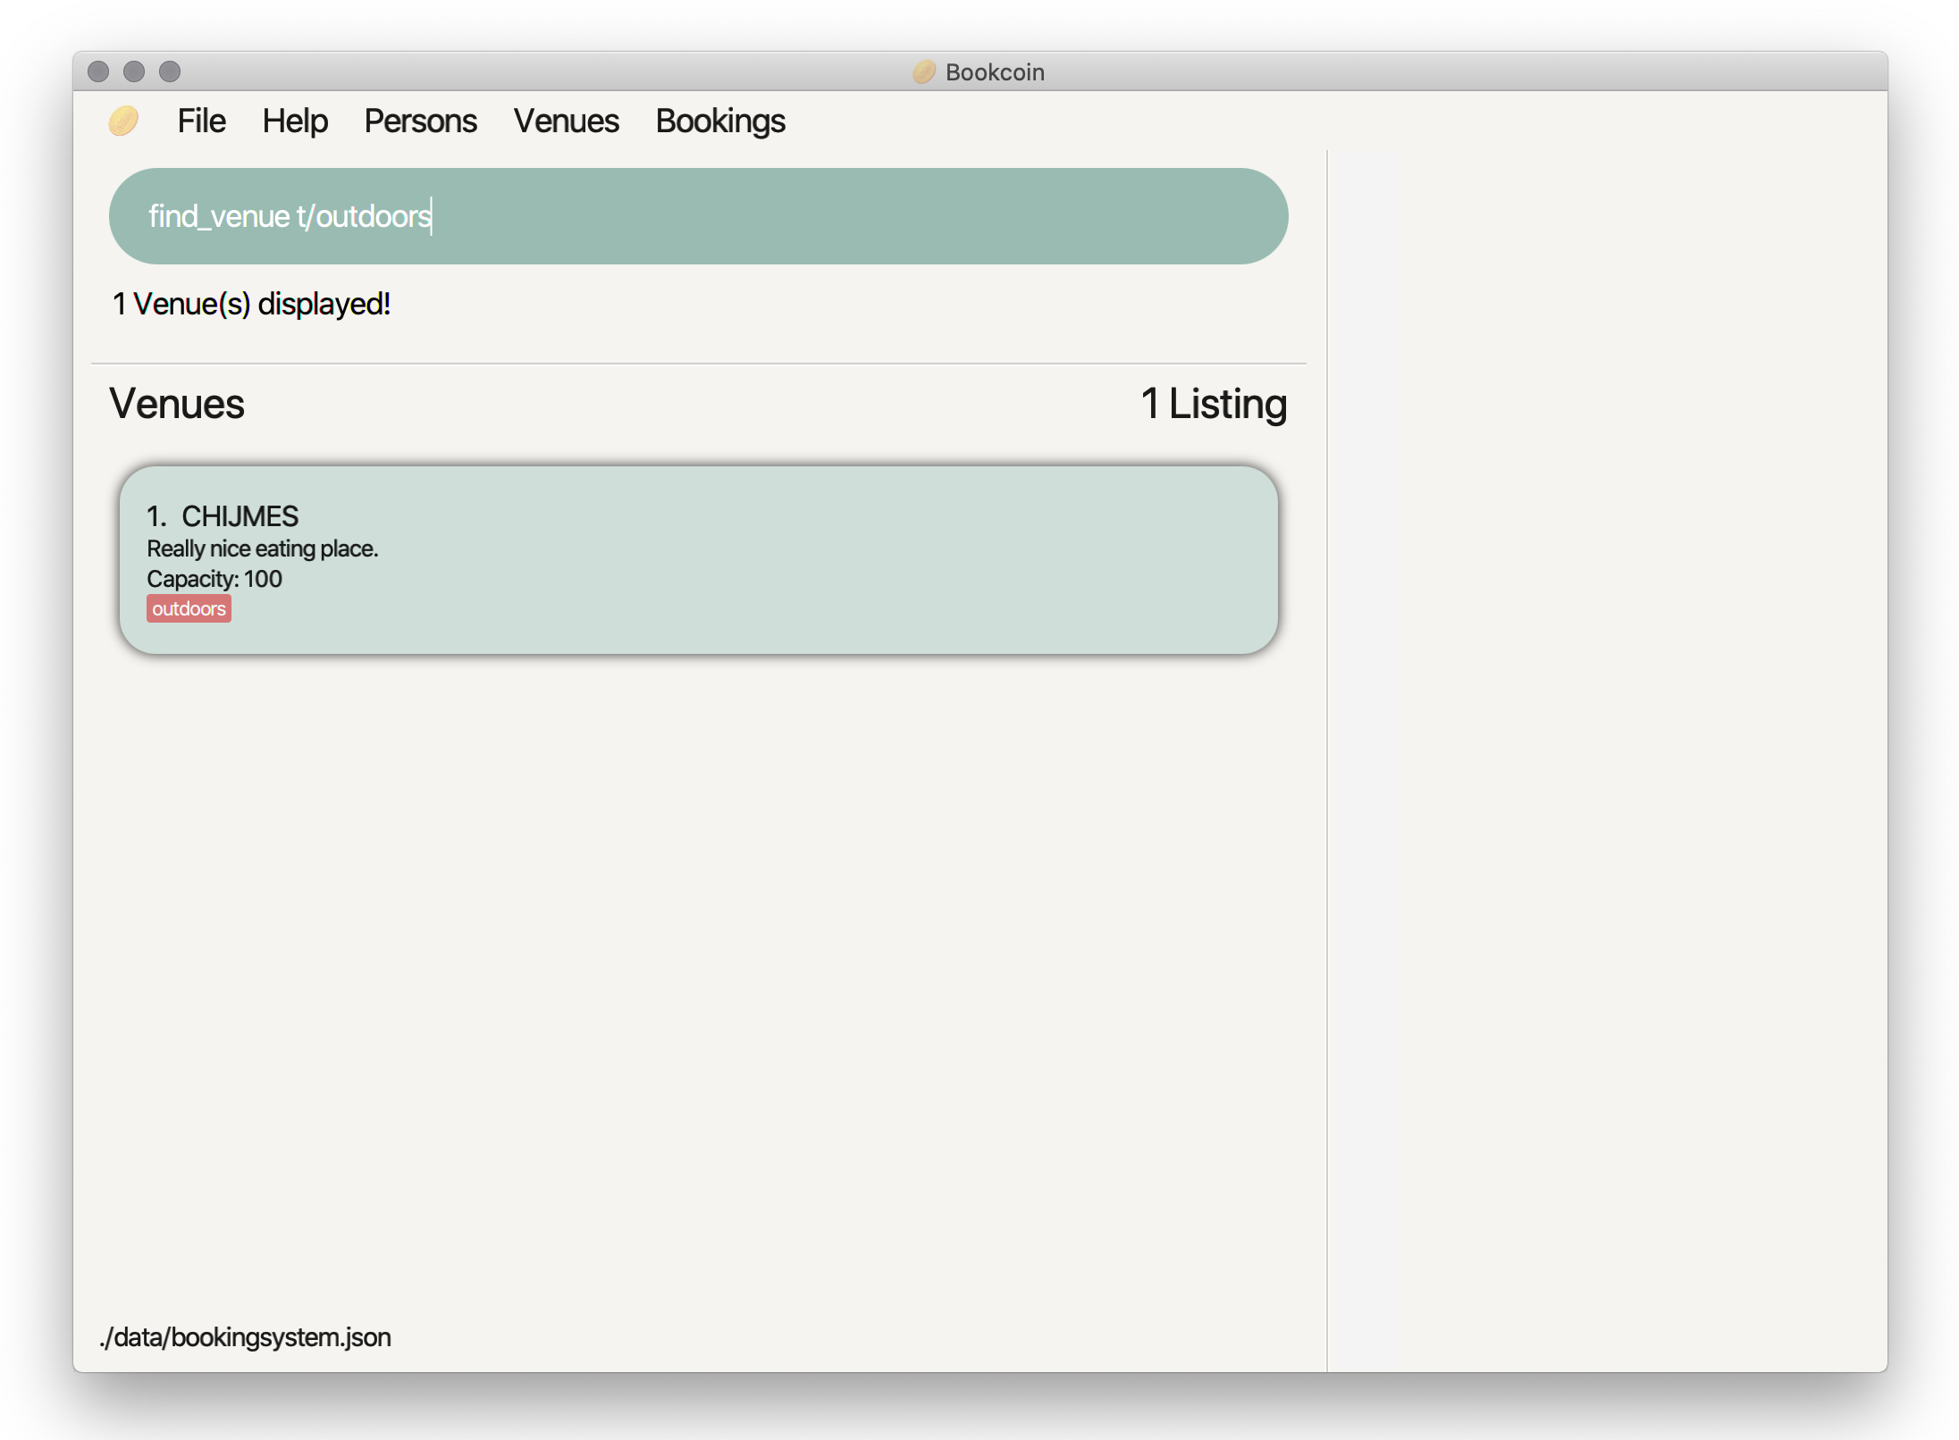This screenshot has height=1440, width=1959.
Task: Click 'Really nice eating place.' description
Action: pos(263,548)
